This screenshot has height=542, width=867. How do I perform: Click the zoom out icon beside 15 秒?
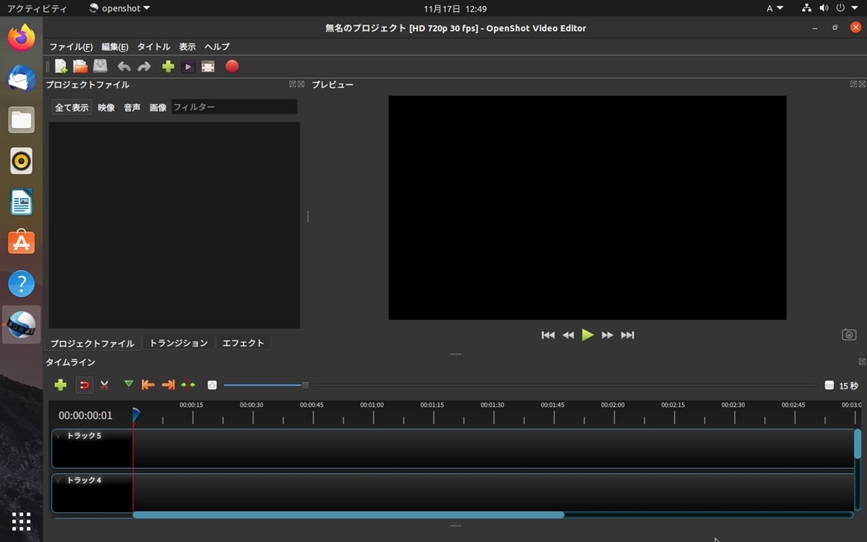pos(829,385)
